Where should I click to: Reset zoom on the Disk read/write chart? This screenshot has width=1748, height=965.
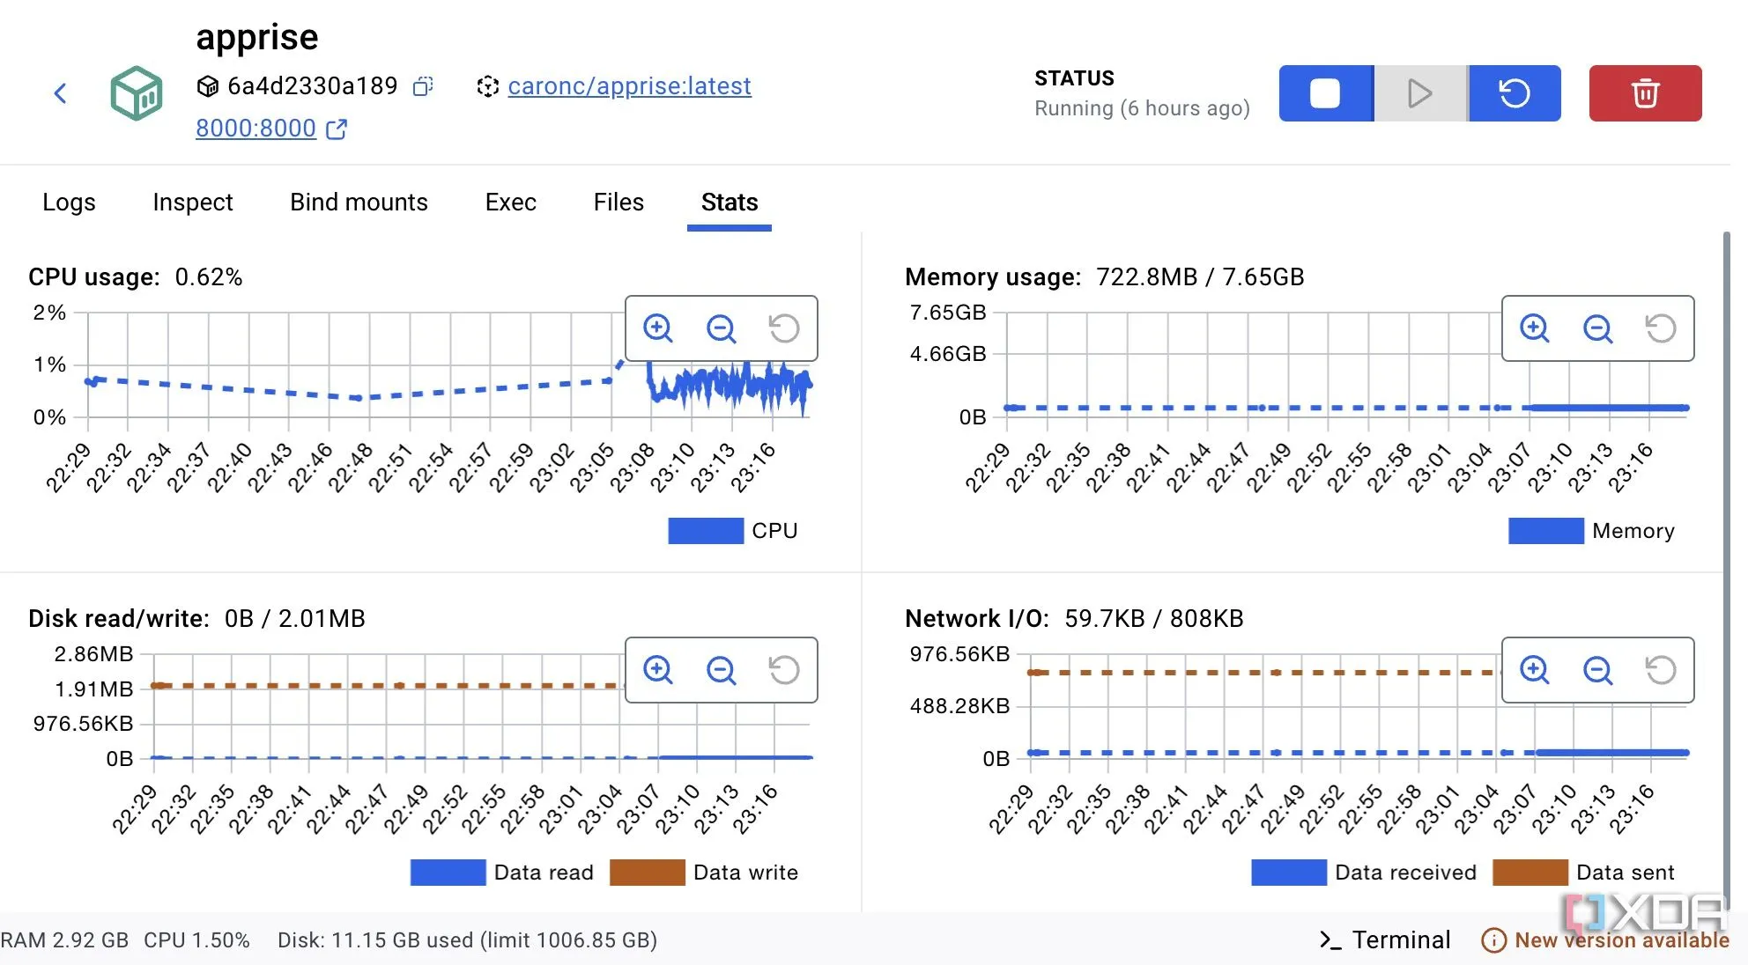[x=783, y=670]
